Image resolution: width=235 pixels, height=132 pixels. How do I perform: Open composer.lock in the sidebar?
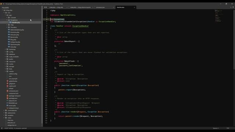(14, 93)
